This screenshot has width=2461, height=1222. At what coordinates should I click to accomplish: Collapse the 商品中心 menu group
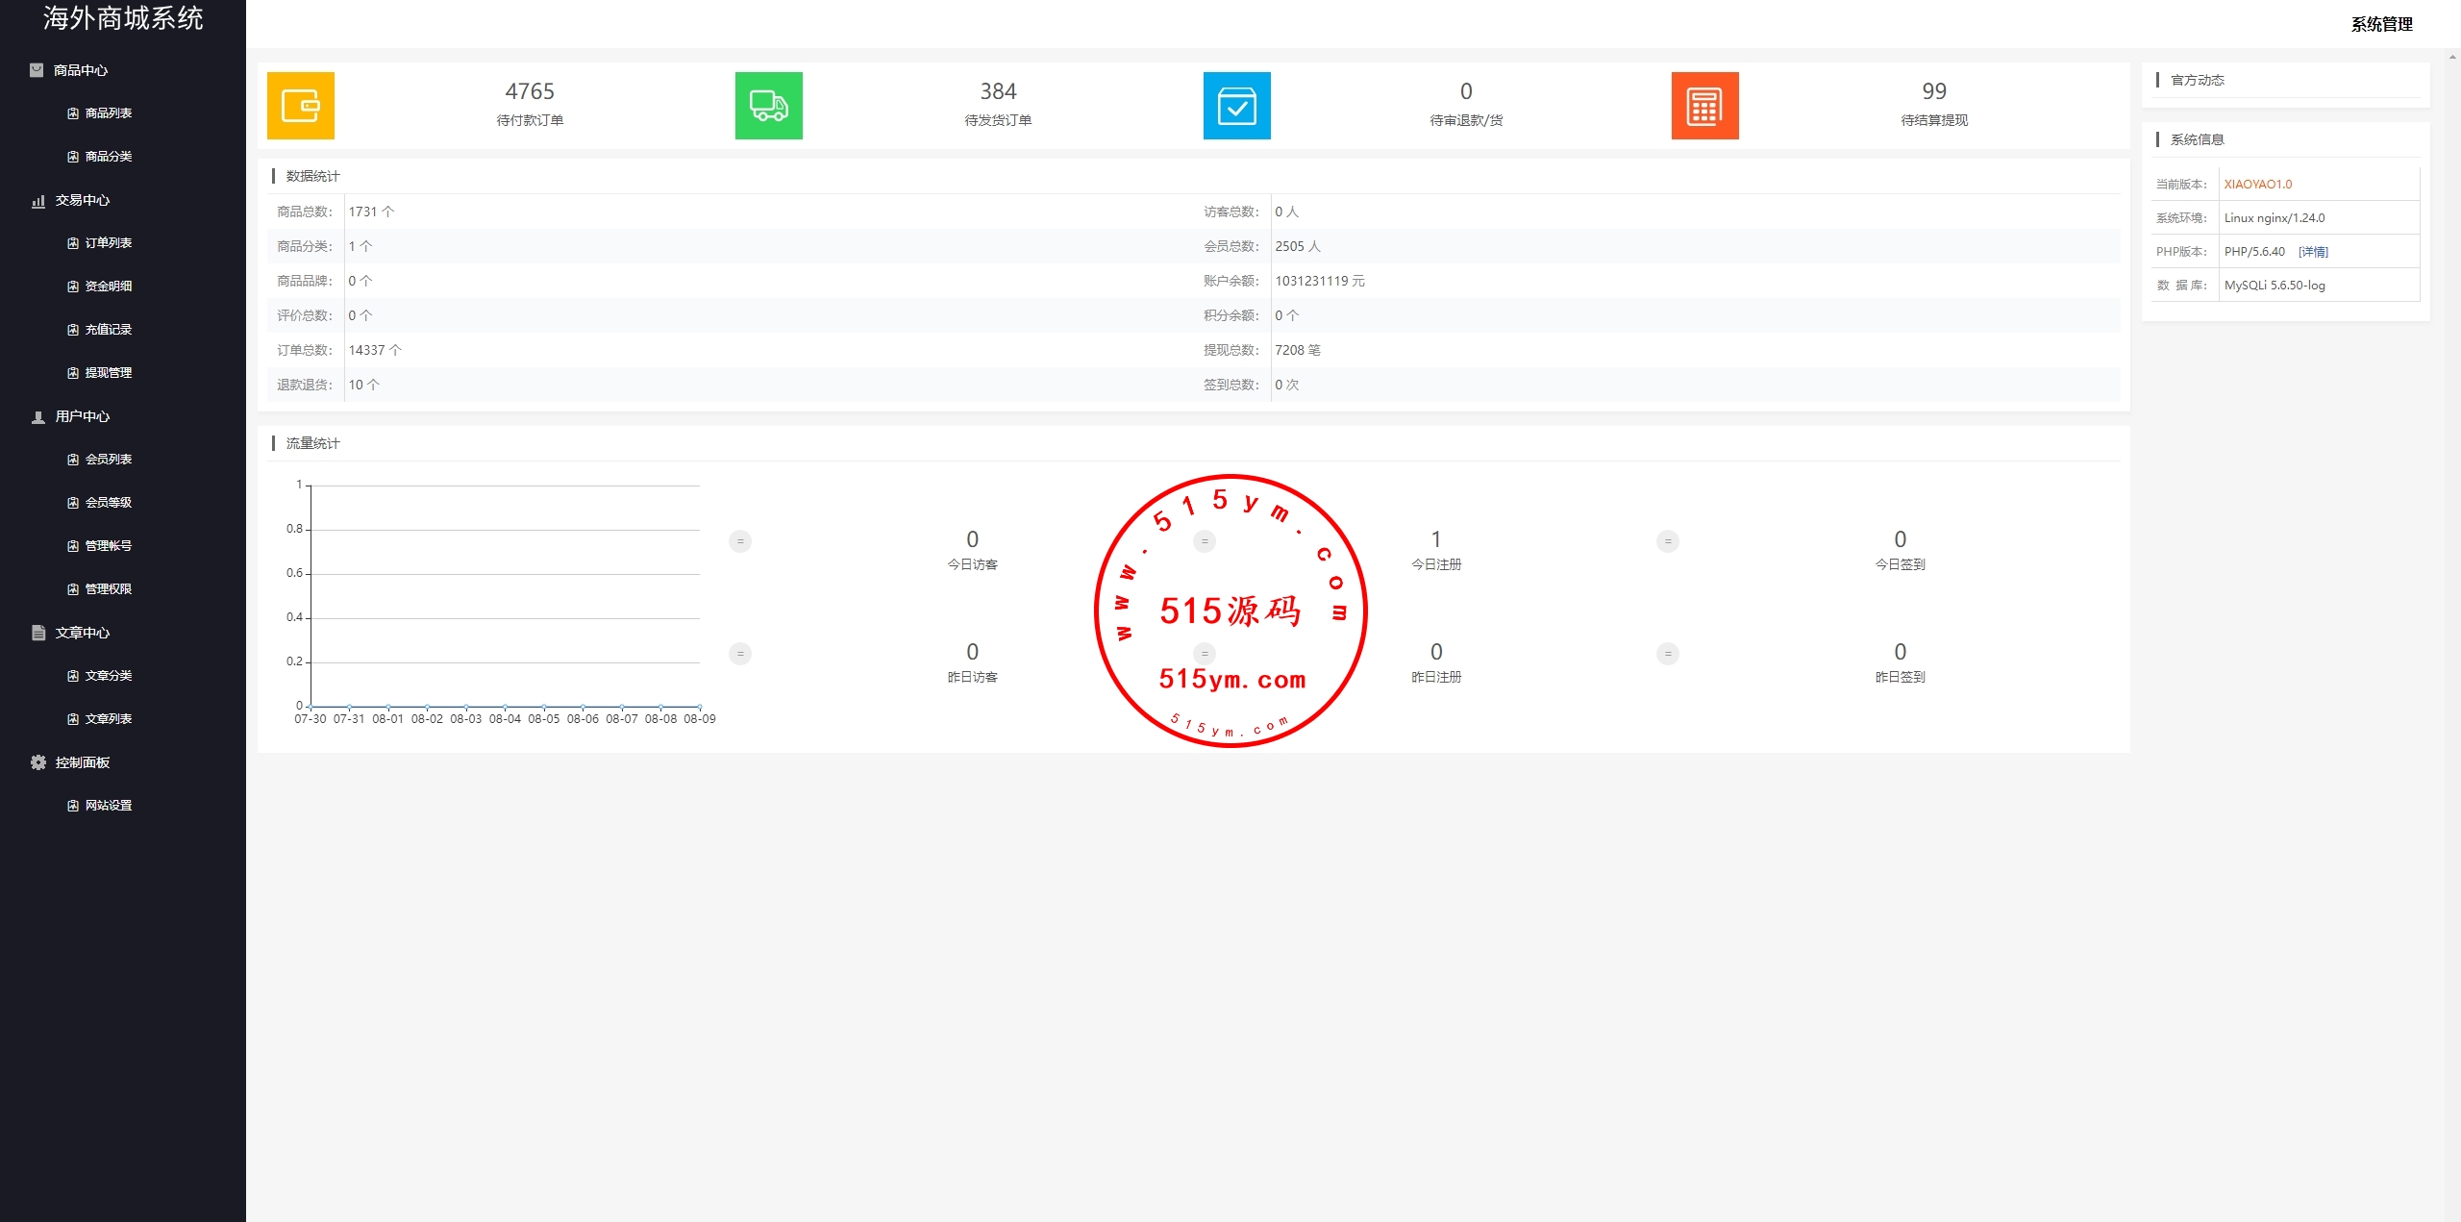pyautogui.click(x=81, y=70)
